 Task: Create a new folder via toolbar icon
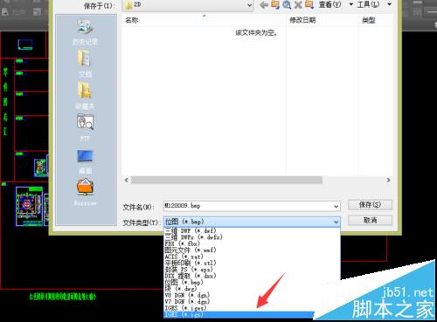pyautogui.click(x=309, y=4)
